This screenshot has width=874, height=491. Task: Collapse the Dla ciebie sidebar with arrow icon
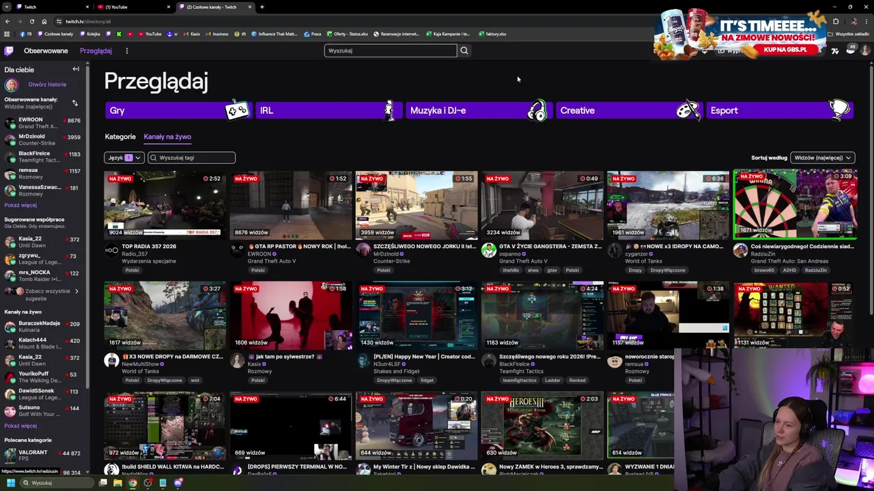click(76, 69)
